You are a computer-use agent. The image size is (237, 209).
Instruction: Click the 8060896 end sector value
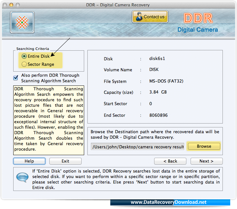click(x=158, y=115)
